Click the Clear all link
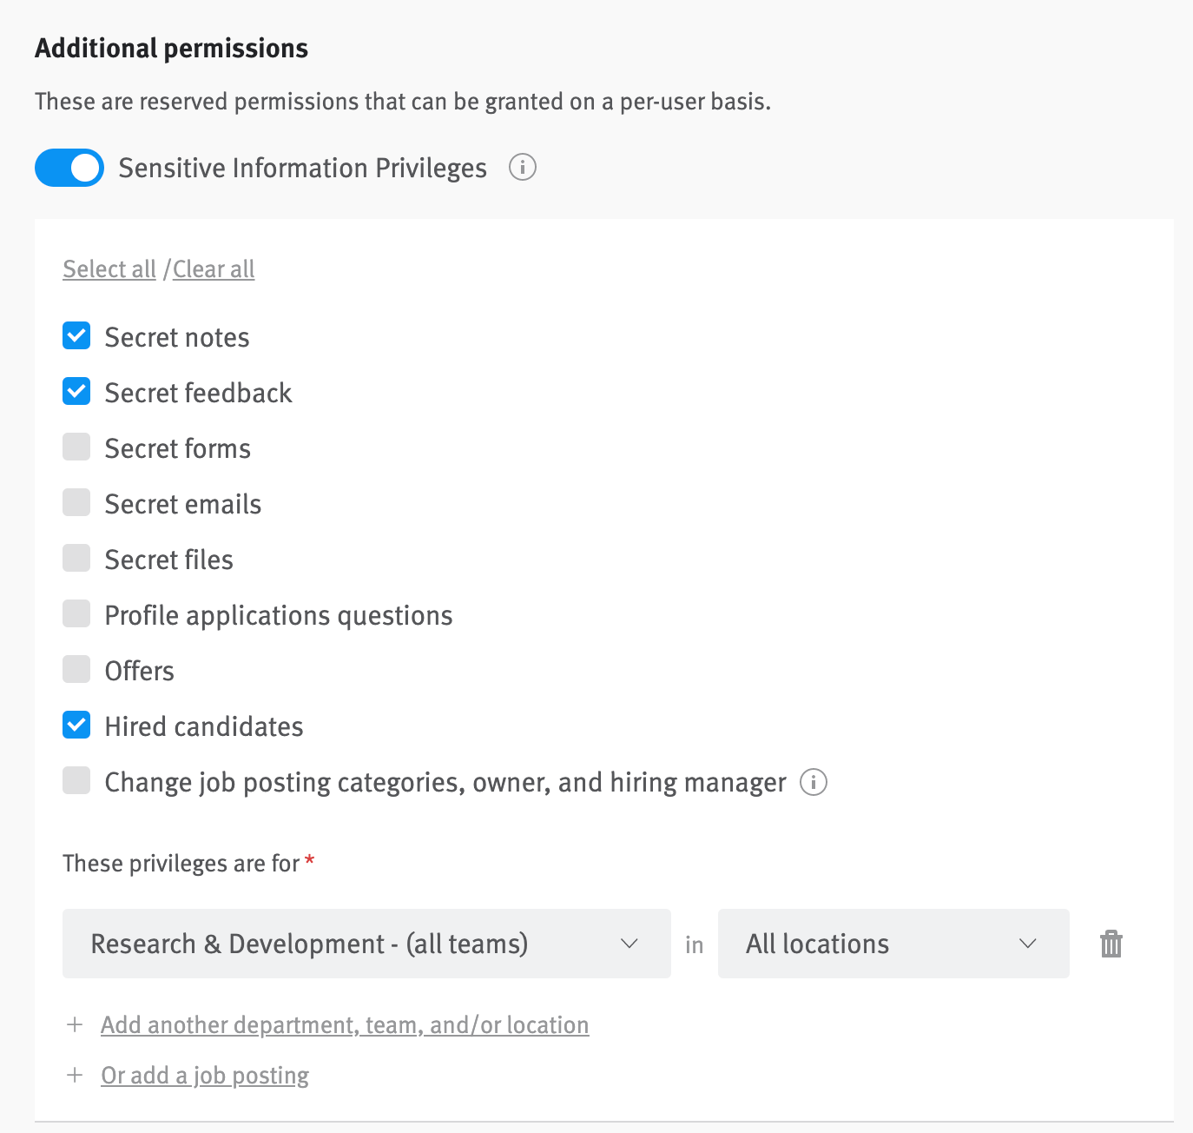Screen dimensions: 1193x1133 click(x=214, y=269)
